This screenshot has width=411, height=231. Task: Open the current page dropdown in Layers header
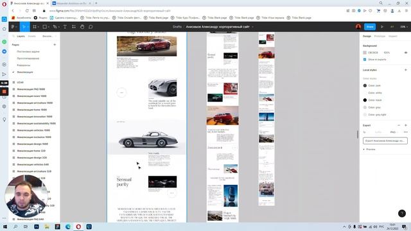[49, 36]
